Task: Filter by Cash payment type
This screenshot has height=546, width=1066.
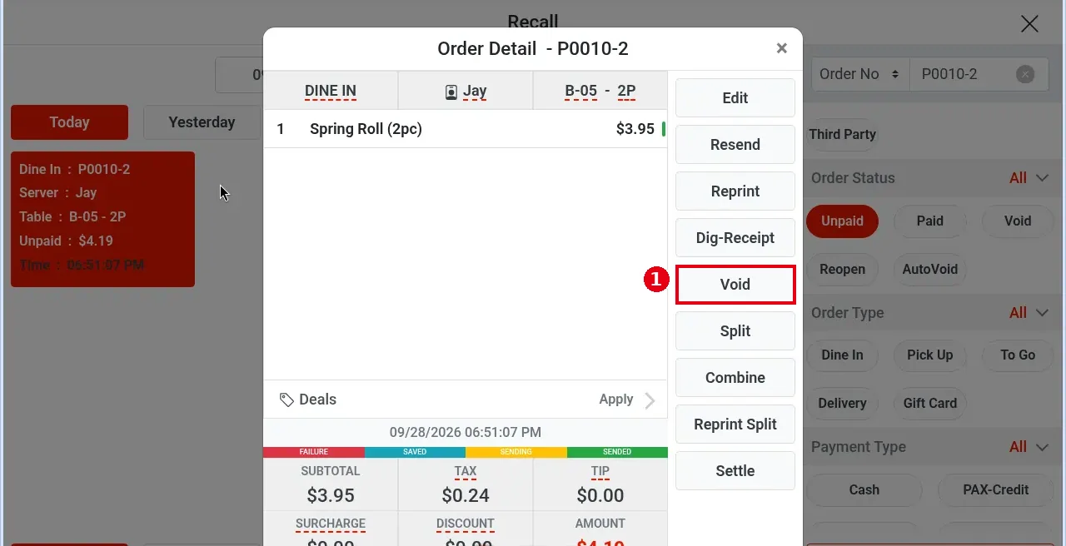Action: click(864, 489)
